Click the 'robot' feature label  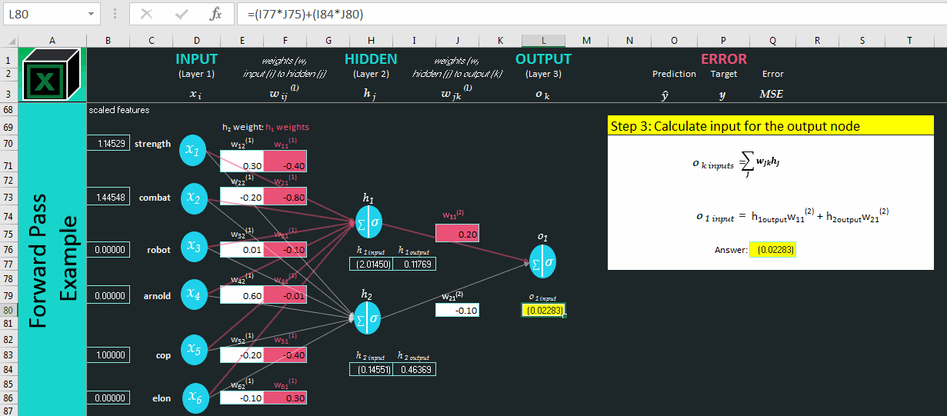158,250
